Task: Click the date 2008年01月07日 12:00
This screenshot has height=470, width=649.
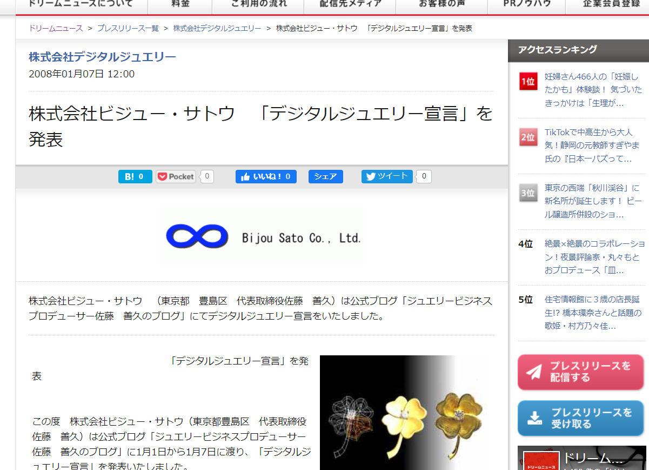Action: (82, 74)
